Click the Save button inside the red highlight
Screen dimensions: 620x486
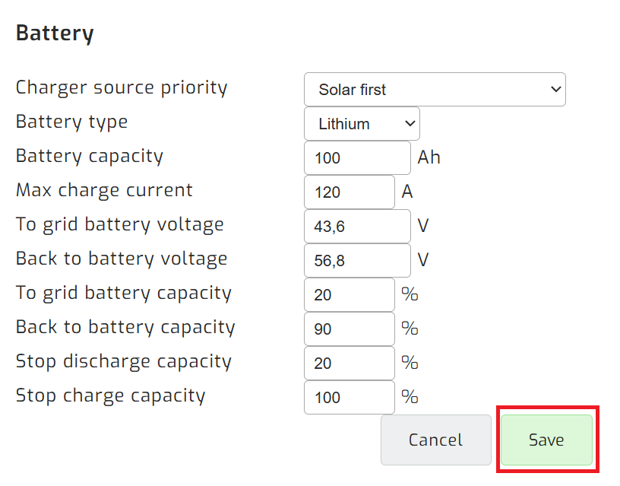point(546,440)
